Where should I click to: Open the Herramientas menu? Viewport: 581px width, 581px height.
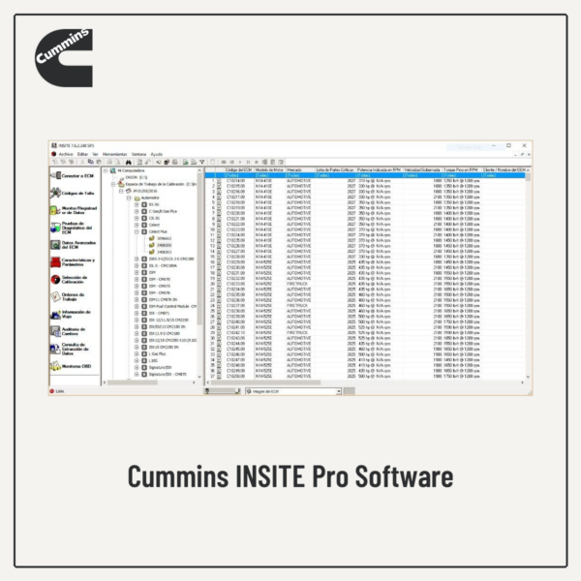[x=114, y=154]
